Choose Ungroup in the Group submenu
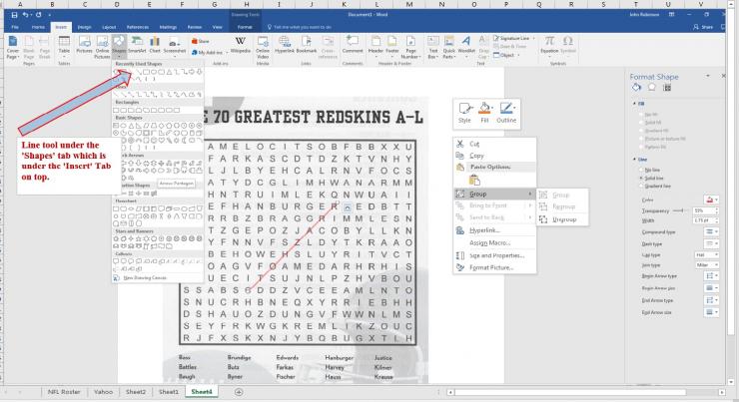This screenshot has height=402, width=739. click(563, 219)
